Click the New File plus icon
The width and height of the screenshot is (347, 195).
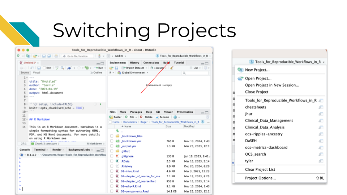point(18,56)
